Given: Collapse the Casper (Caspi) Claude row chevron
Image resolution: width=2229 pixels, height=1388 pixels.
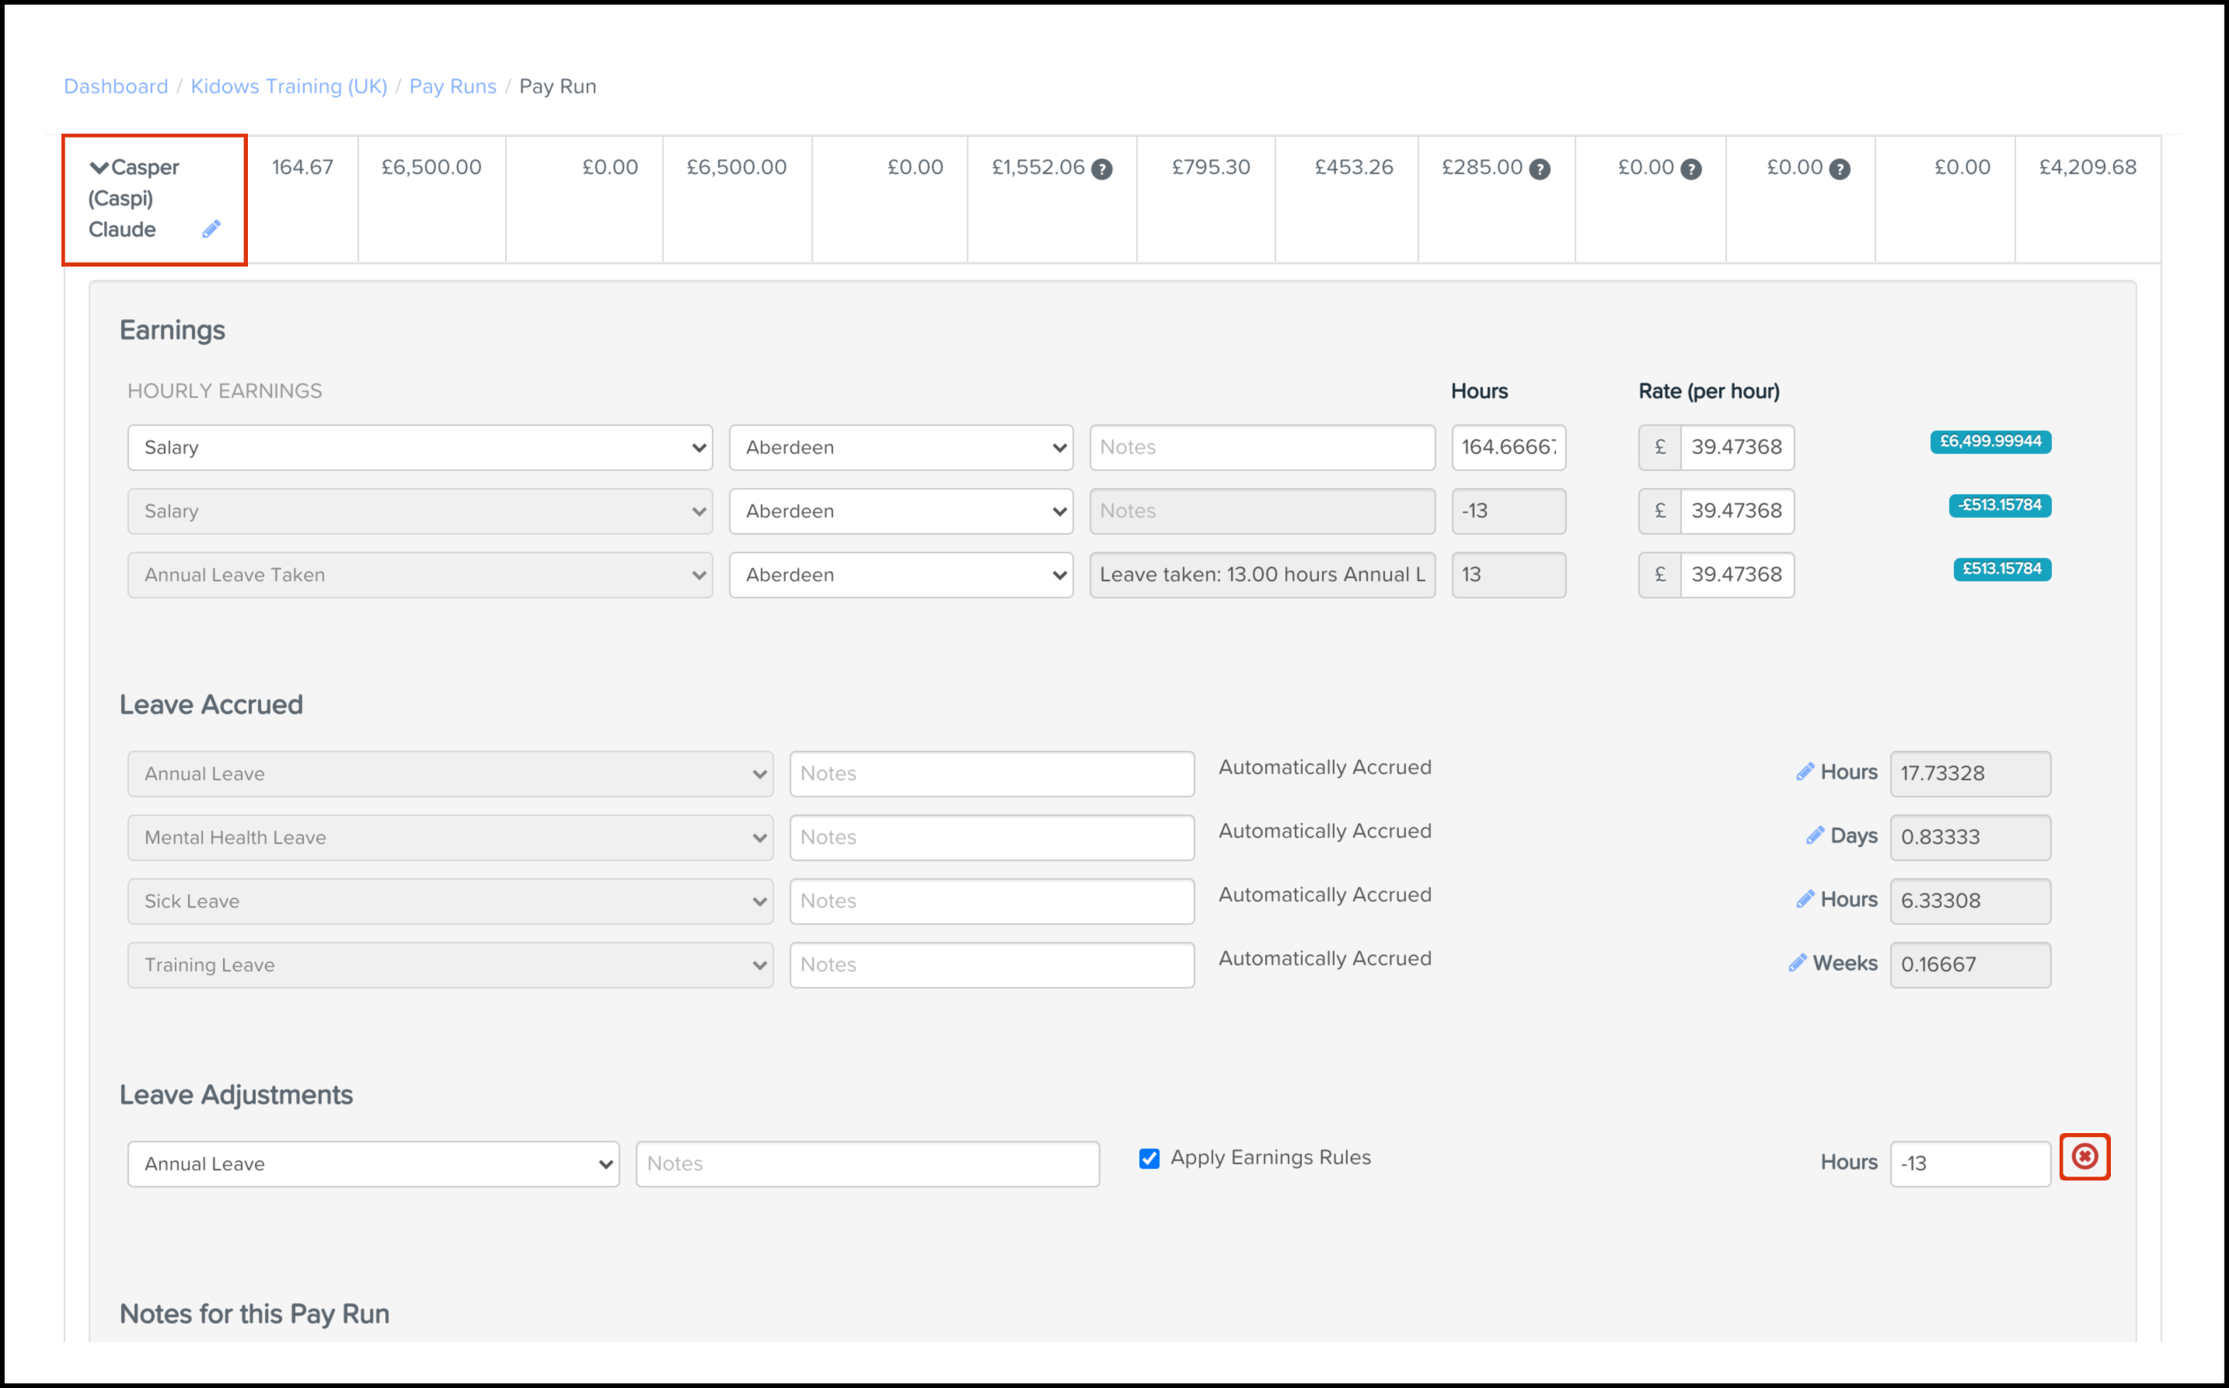Looking at the screenshot, I should point(98,168).
